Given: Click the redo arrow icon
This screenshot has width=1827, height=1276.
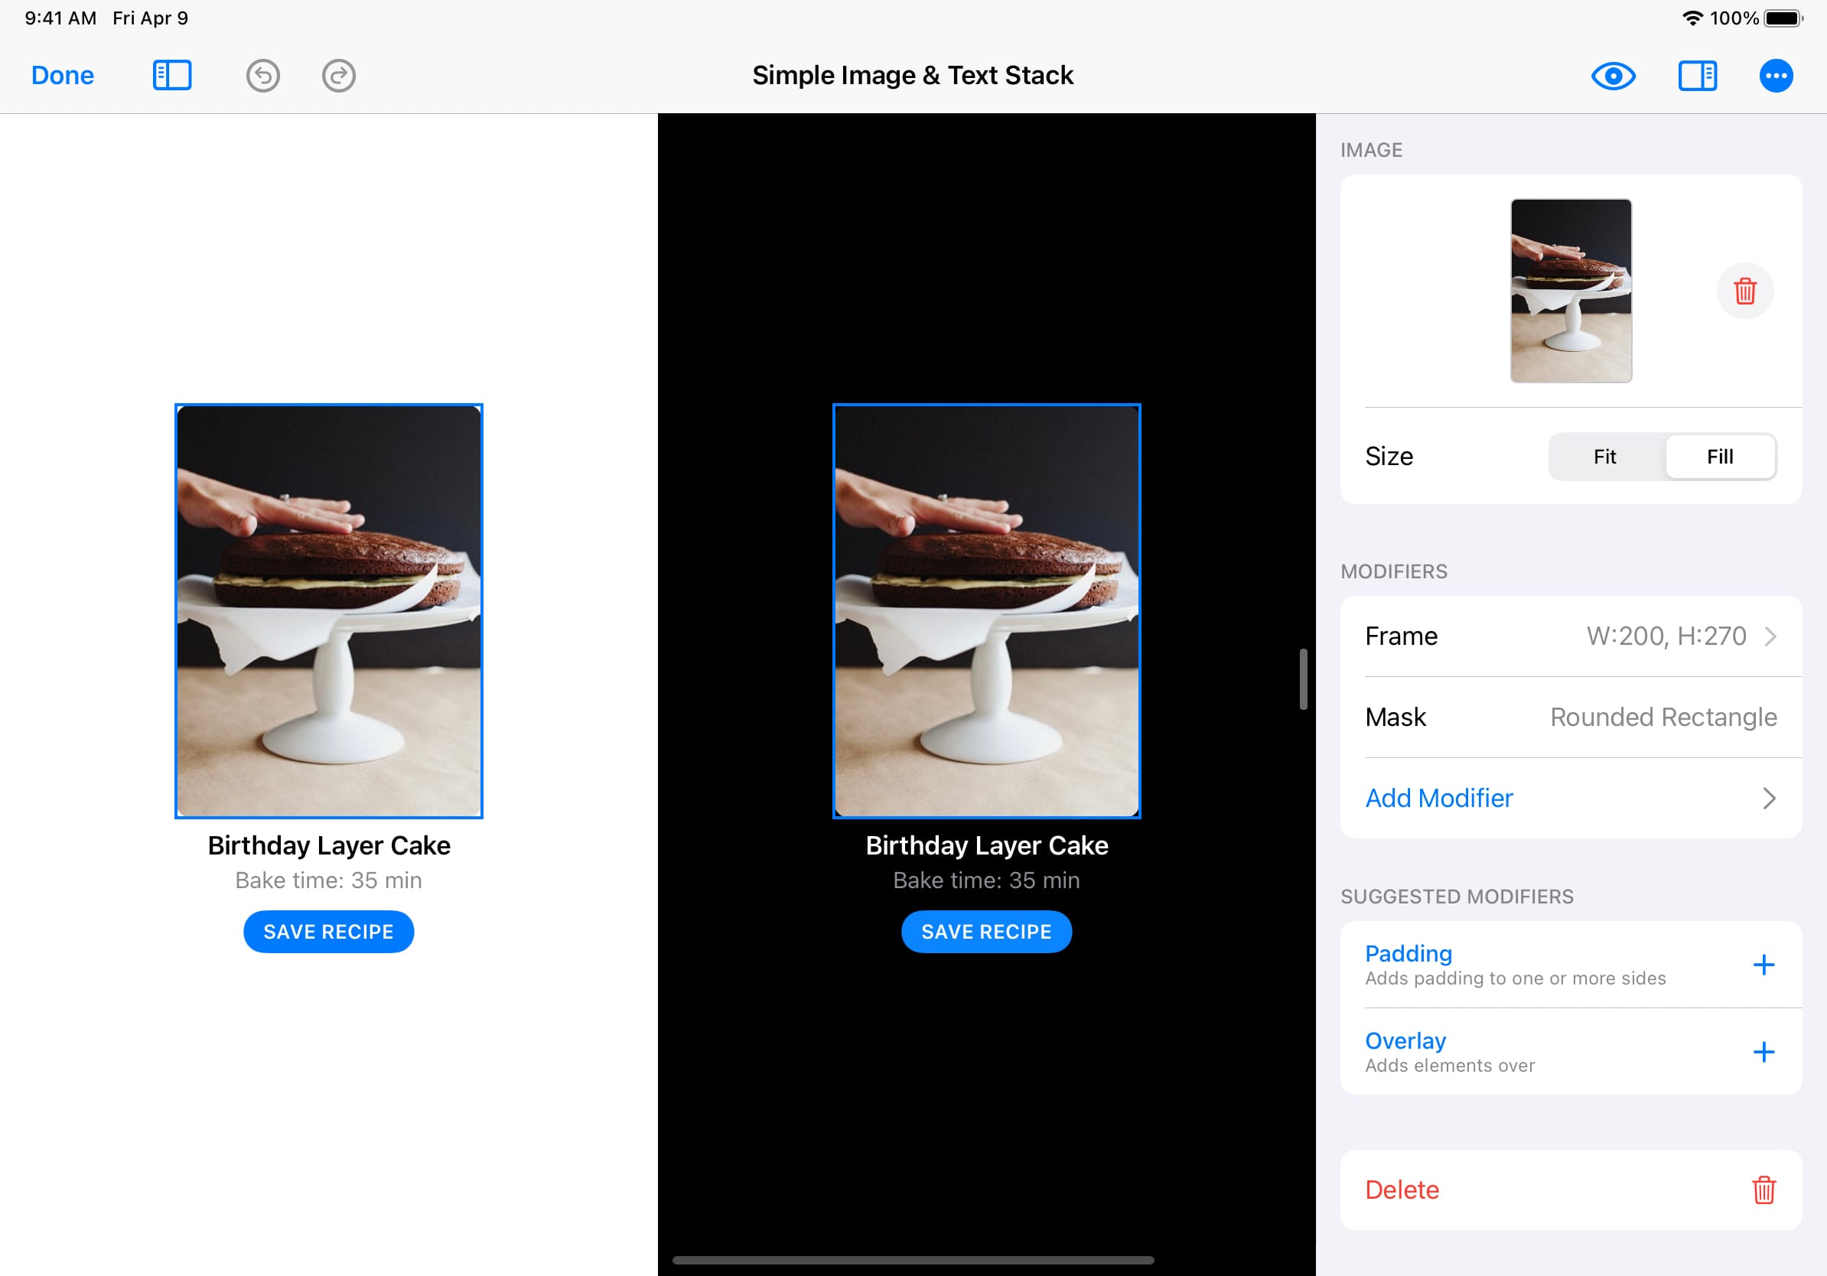Looking at the screenshot, I should tap(338, 76).
